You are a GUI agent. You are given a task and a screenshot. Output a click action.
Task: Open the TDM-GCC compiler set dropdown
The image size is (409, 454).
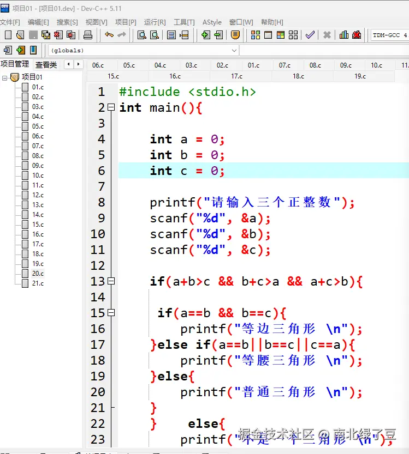pyautogui.click(x=390, y=35)
